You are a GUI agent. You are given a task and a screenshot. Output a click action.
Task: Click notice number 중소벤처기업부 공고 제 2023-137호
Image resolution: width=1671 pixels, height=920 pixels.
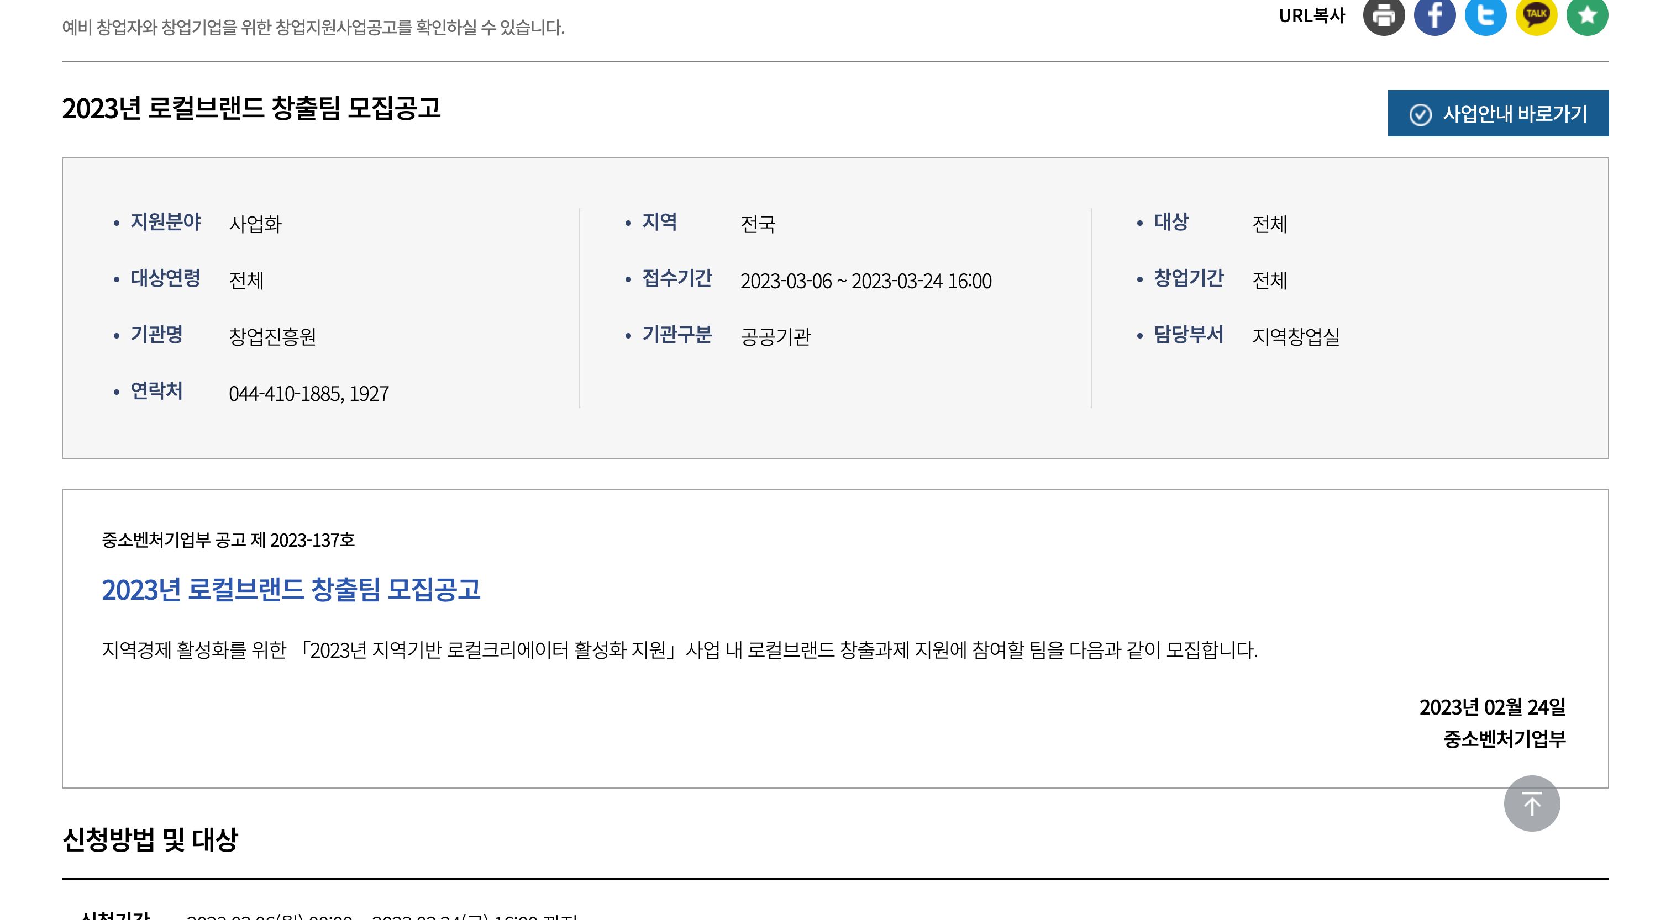tap(228, 540)
